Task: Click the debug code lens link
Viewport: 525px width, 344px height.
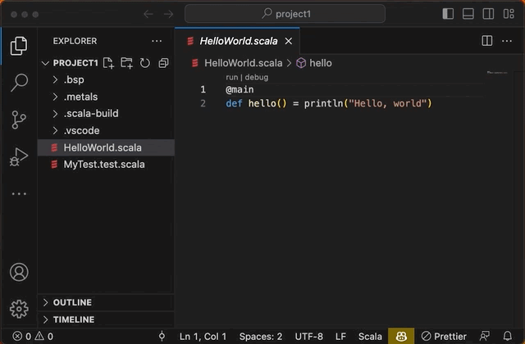Action: point(257,77)
